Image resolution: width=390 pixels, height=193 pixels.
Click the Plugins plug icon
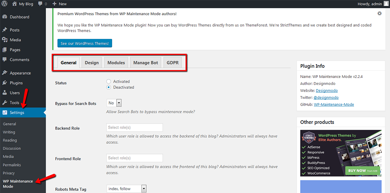pos(4,83)
